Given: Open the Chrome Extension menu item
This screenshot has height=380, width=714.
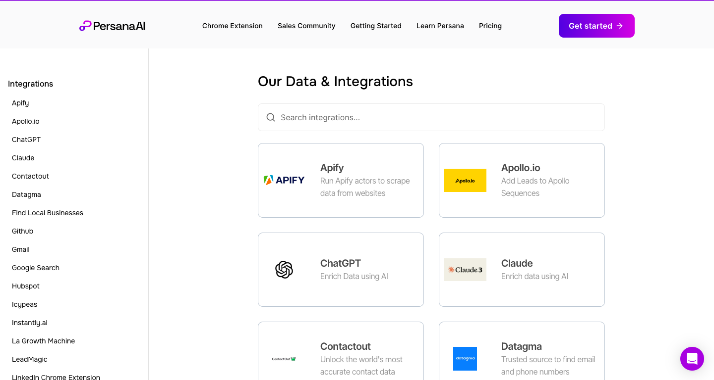Looking at the screenshot, I should pos(233,26).
